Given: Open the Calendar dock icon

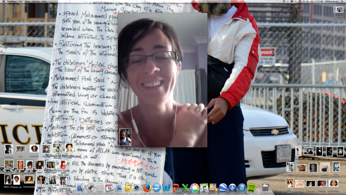Looking at the screenshot, I should [110, 188].
